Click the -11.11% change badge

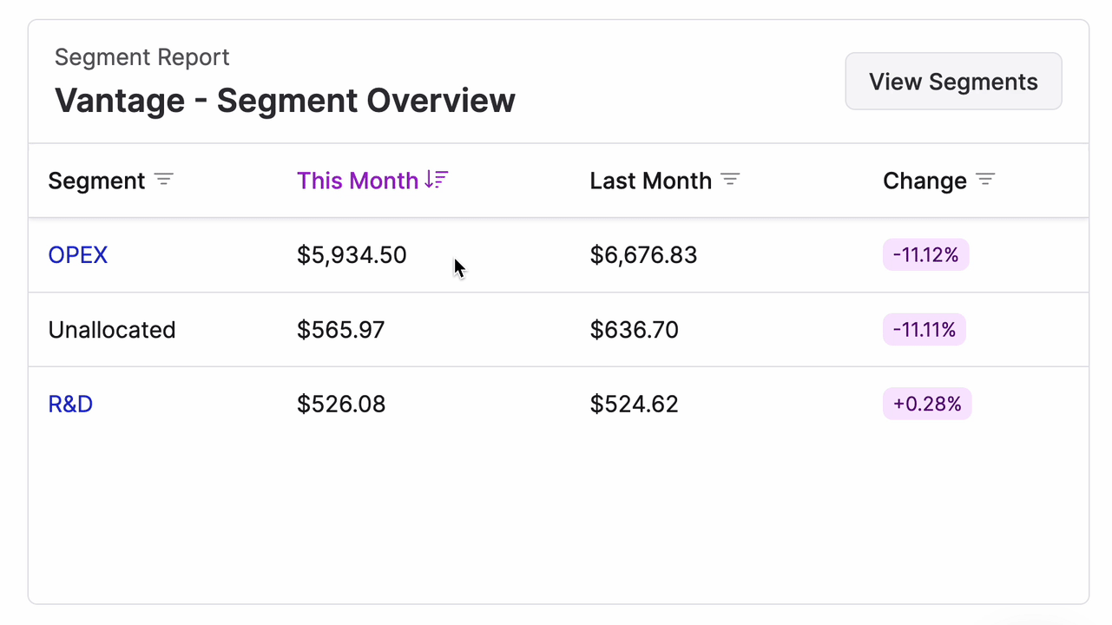click(924, 330)
